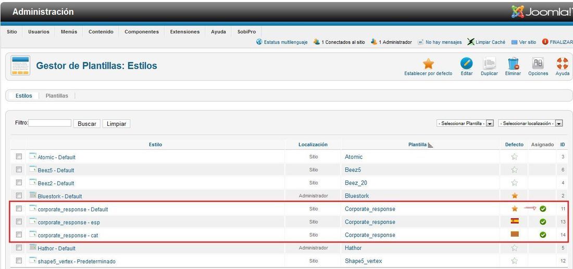Click the Estatus multilenguaje globe icon
The image size is (573, 269).
(x=259, y=42)
